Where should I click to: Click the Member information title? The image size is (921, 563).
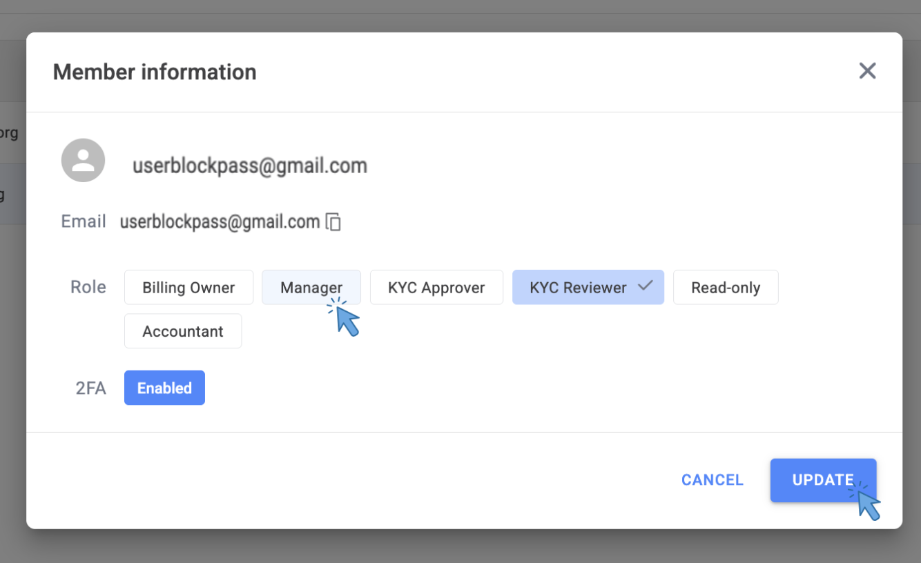(155, 72)
